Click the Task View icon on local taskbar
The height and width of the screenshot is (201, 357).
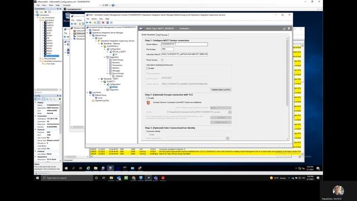[x=104, y=178]
